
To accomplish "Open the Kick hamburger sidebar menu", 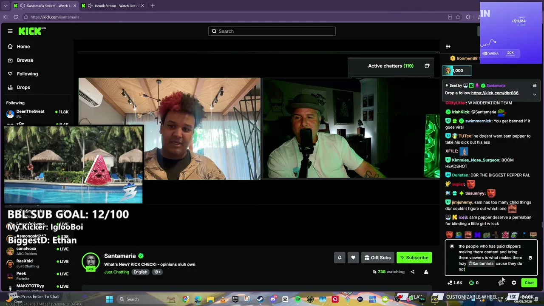I will 10,31.
